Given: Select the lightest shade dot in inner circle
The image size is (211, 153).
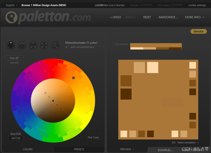Looking at the screenshot, I should click(45, 93).
